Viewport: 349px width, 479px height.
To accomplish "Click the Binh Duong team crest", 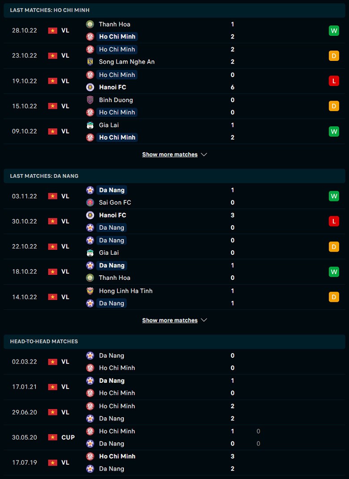I will [90, 100].
